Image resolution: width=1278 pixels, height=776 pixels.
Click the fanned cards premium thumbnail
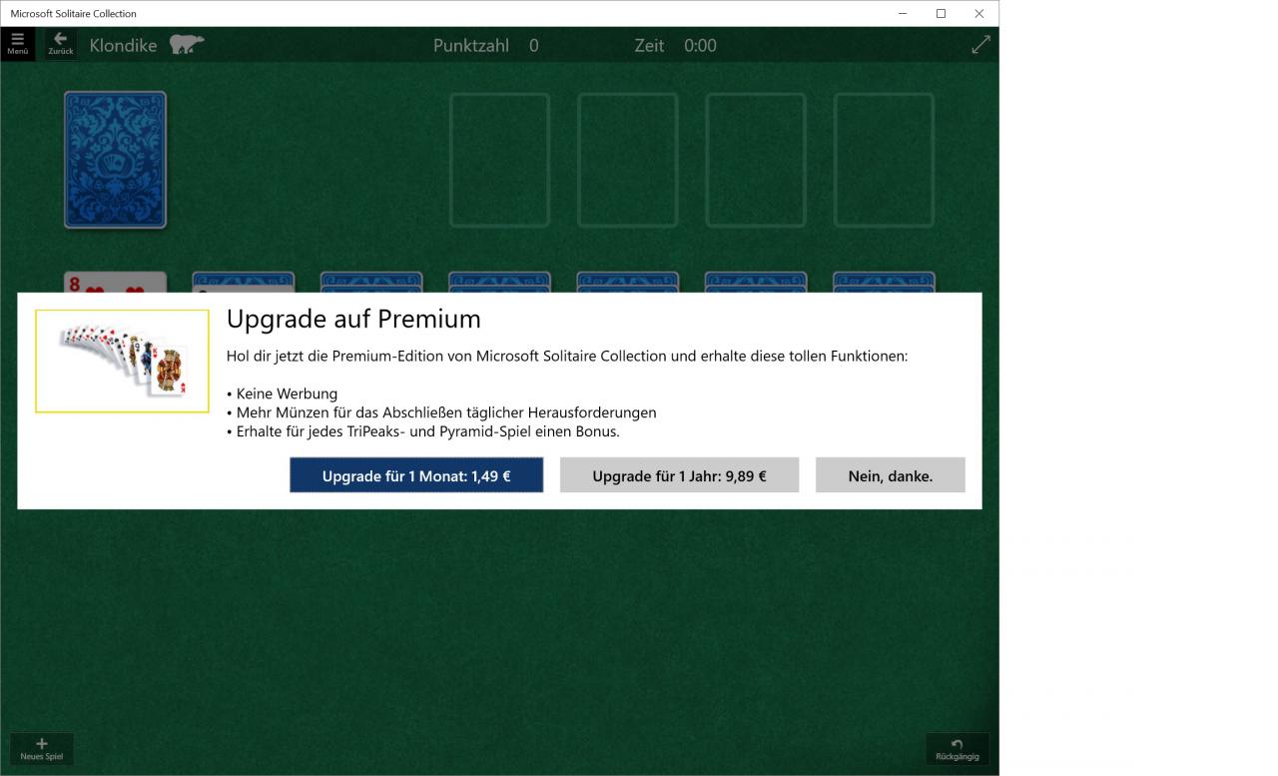(122, 361)
